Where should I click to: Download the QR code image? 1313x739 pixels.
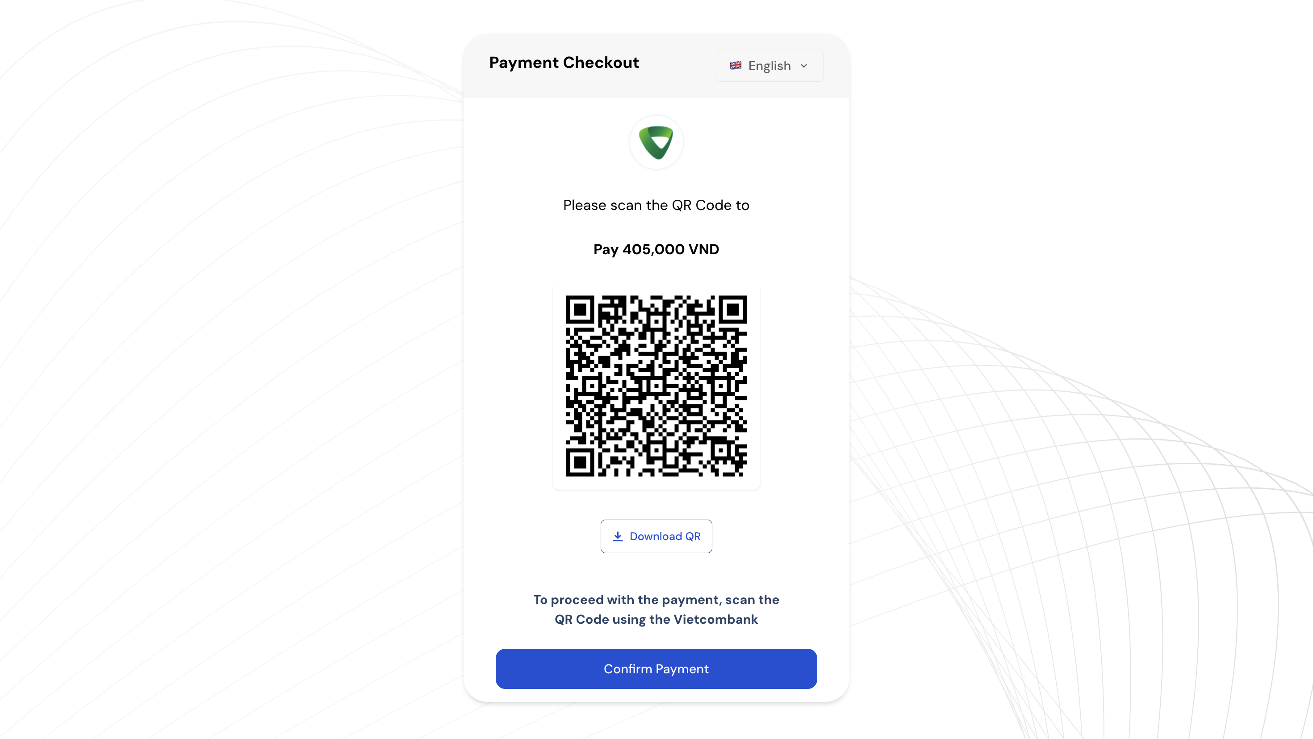(656, 536)
